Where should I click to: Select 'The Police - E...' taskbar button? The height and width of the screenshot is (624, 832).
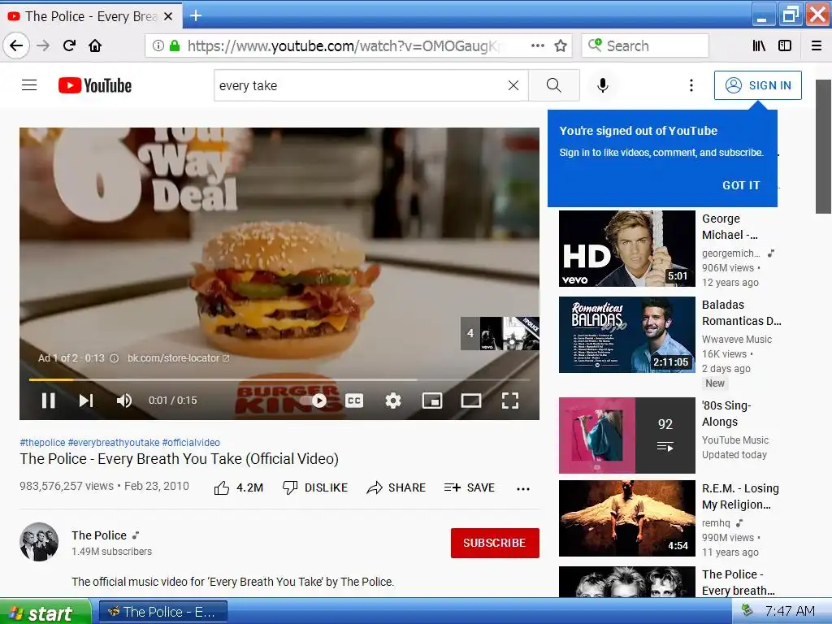[163, 613]
